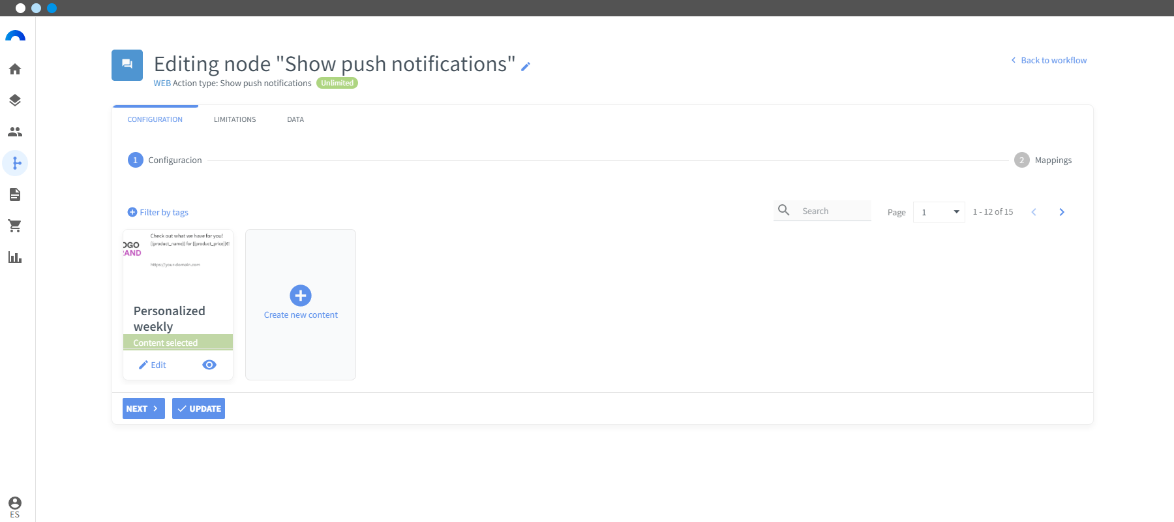
Task: Open the layers icon in sidebar
Action: tap(15, 100)
